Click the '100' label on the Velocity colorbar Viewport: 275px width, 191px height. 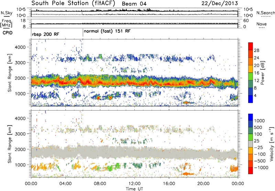point(258,134)
